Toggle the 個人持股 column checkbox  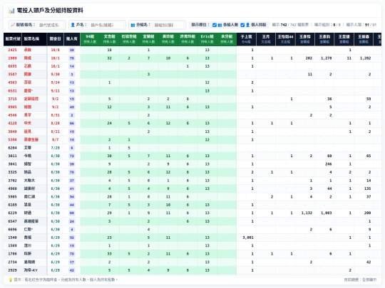(242, 25)
